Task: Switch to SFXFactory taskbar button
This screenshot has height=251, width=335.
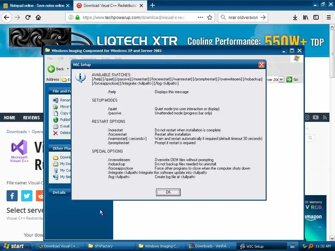Action: (x=110, y=246)
